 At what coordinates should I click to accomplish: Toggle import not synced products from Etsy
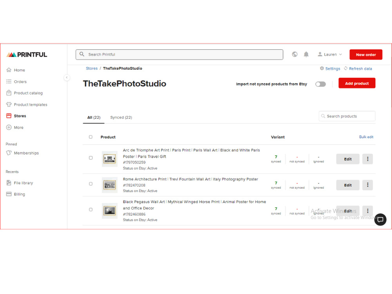point(321,84)
